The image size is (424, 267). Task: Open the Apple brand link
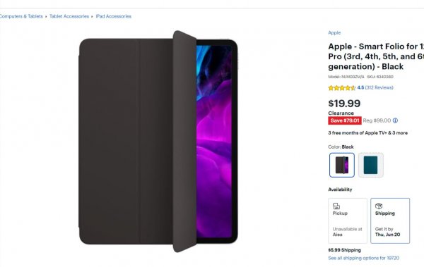pos(334,32)
